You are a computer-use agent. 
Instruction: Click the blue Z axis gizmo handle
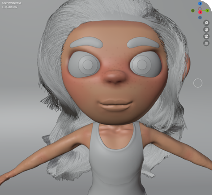tap(200, 3)
